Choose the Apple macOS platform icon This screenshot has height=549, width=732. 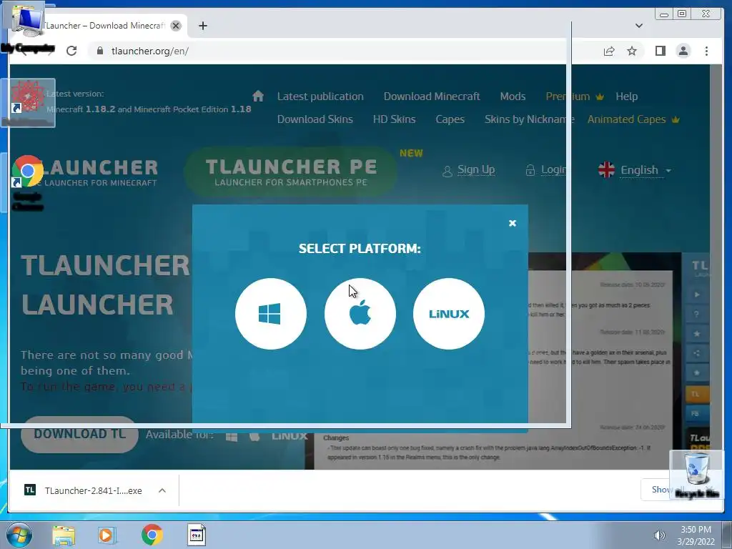tap(360, 314)
